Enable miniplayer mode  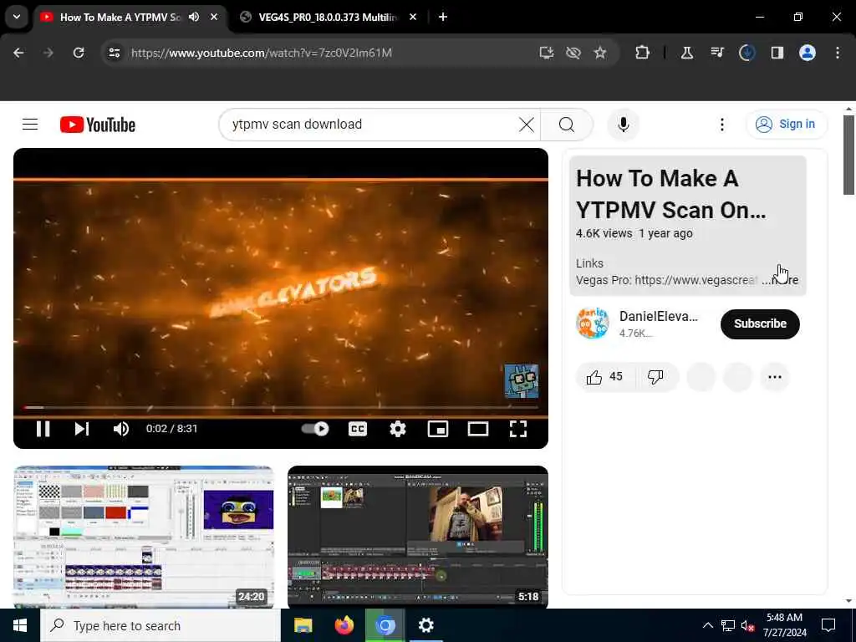(438, 429)
